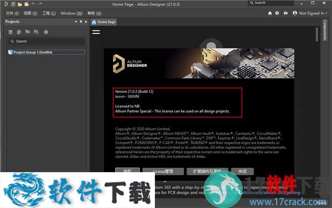This screenshot has height=208, width=332.
Task: Open the 文件 (F) menu
Action: (x=12, y=13)
